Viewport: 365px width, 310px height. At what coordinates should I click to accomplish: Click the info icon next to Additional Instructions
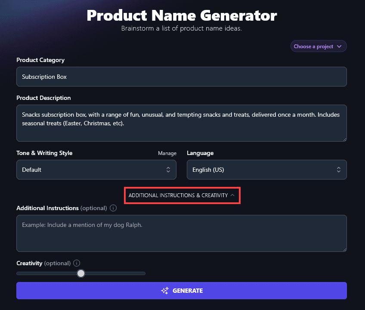[x=113, y=208]
